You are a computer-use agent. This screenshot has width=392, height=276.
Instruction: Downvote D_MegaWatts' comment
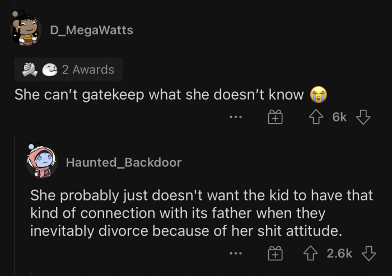pyautogui.click(x=363, y=117)
